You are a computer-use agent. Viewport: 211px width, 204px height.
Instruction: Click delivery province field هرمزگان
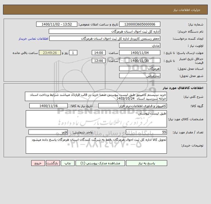pyautogui.click(x=140, y=69)
